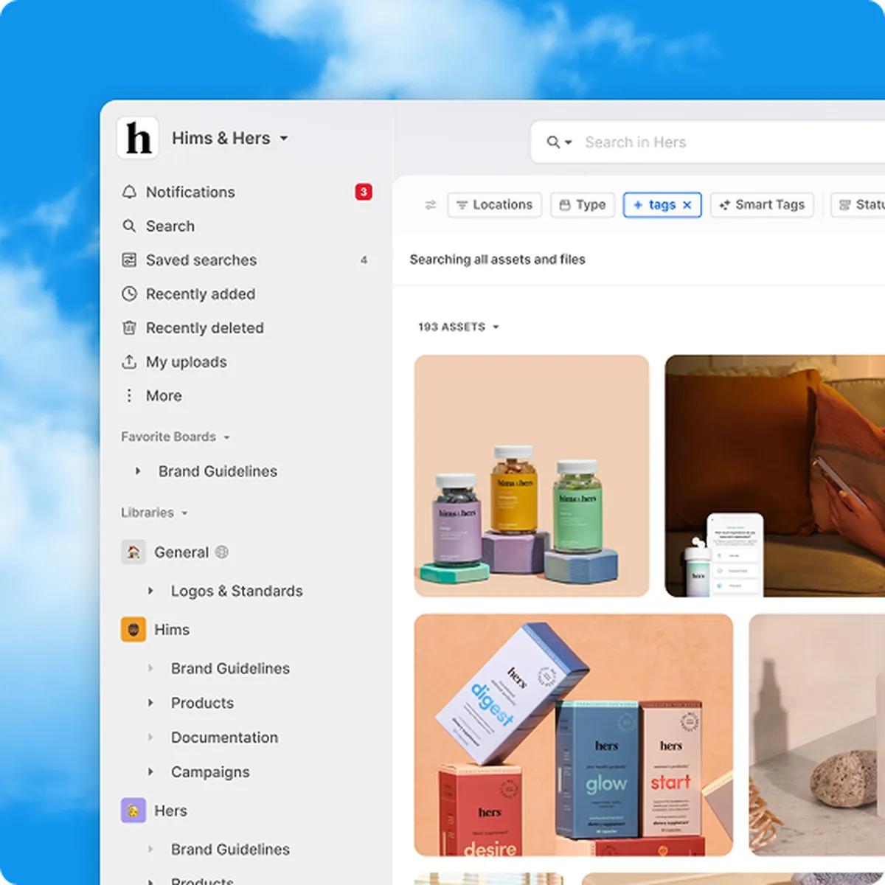Click the globe icon next to General
Viewport: 885px width, 885px height.
[x=222, y=552]
